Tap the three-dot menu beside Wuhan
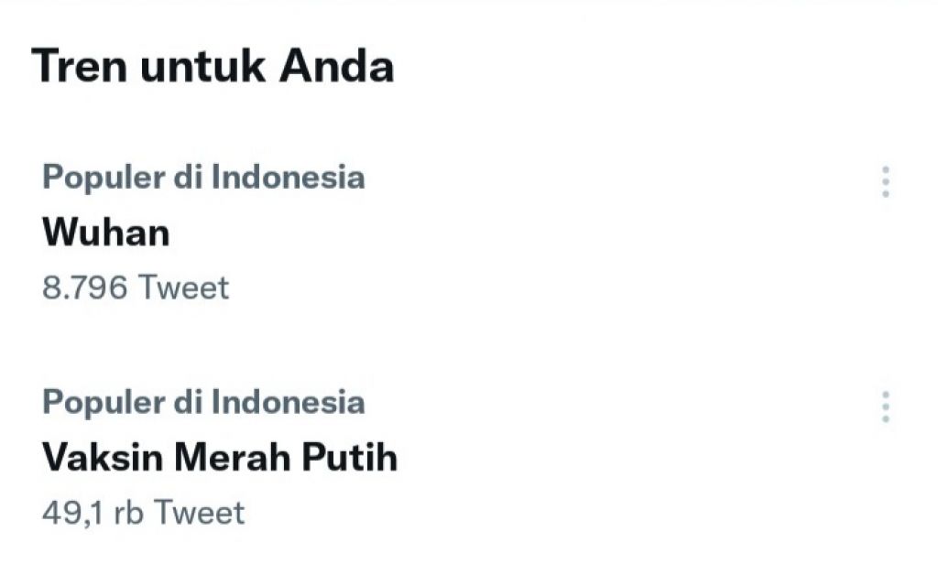The width and height of the screenshot is (938, 575). click(885, 182)
